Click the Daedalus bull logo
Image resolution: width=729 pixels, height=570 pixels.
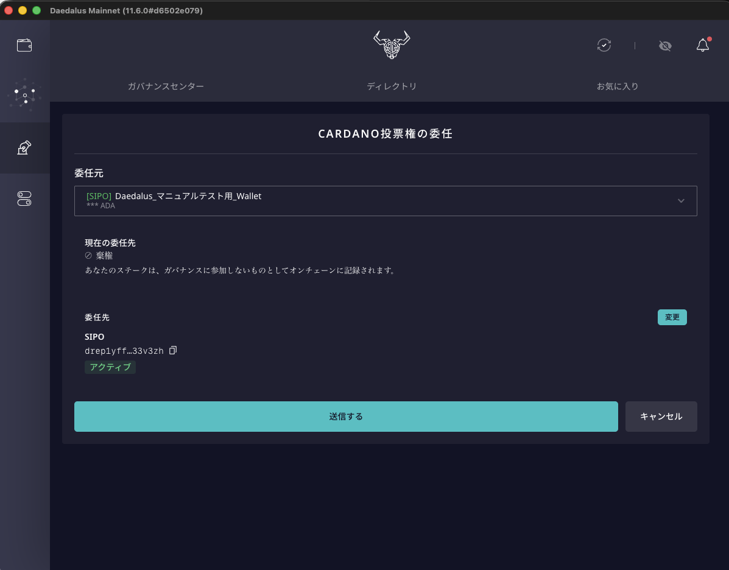392,44
